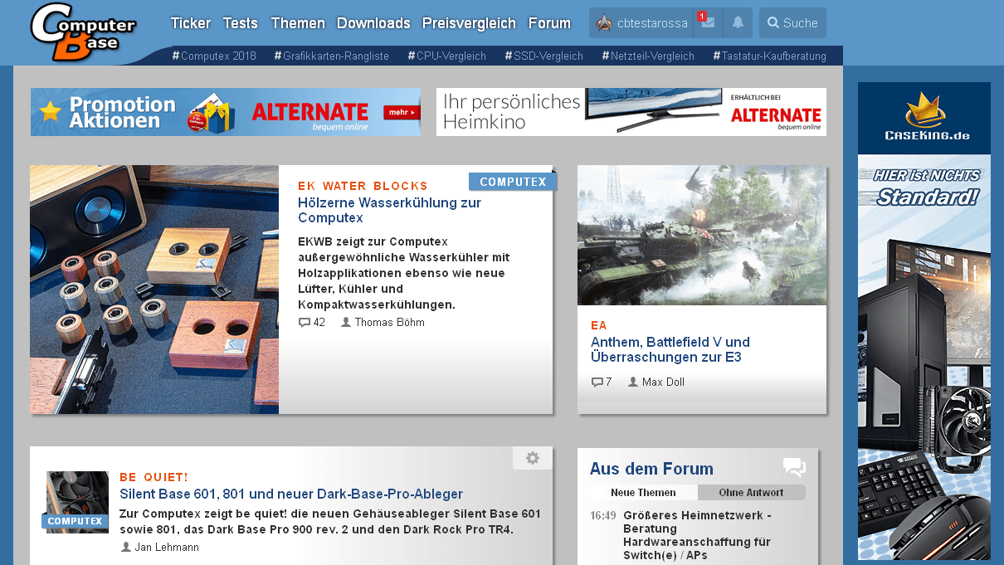Follow the #Tastatur-Kaufberatung tag link

click(769, 56)
